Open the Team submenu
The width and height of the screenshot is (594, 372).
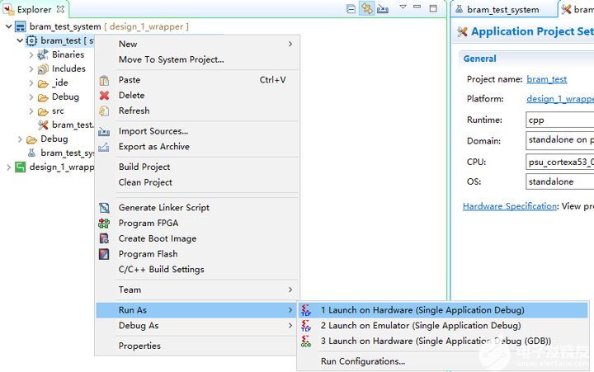[197, 290]
